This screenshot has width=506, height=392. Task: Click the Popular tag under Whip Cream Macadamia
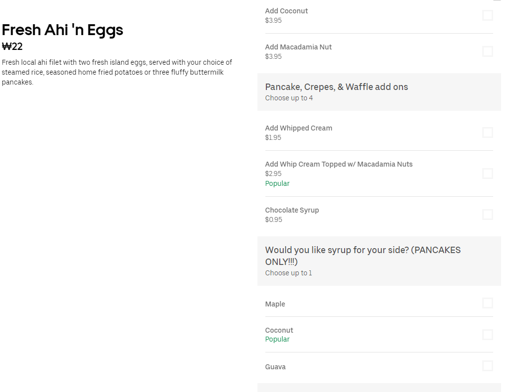277,183
